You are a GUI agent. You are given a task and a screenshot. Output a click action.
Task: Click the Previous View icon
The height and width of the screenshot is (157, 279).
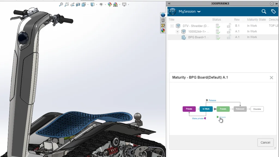72,4
